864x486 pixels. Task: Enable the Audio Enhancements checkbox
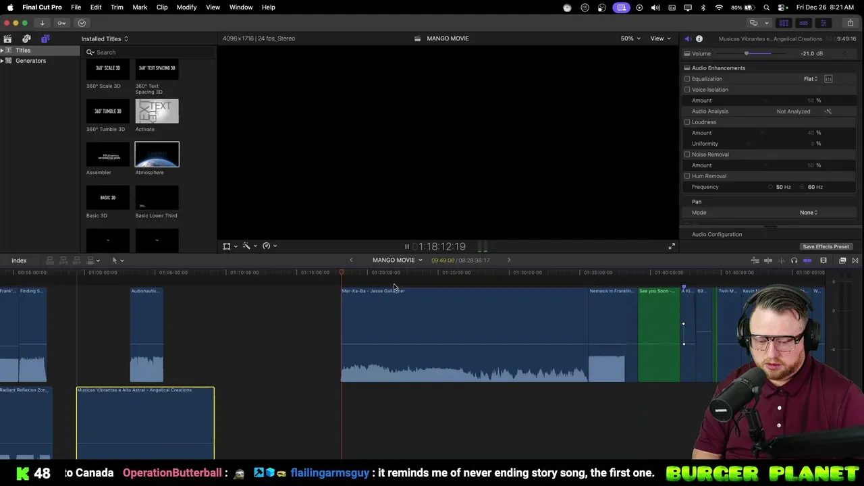tap(687, 68)
